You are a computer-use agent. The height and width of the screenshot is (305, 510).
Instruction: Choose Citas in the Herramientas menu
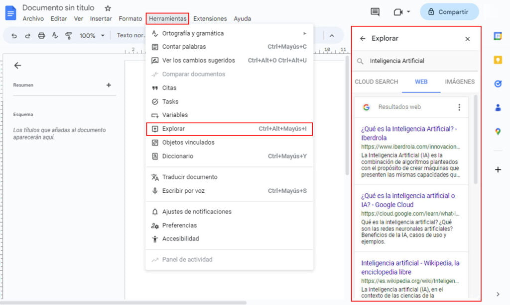tap(229, 88)
